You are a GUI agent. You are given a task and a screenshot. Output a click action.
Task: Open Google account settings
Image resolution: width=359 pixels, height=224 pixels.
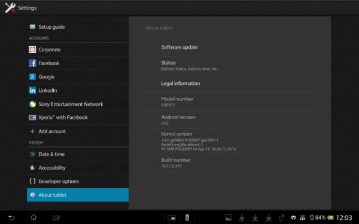point(78,77)
